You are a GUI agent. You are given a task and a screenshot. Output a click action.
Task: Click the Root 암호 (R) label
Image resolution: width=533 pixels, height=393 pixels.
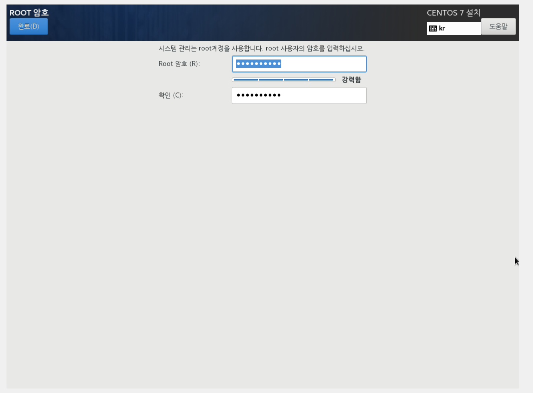coord(179,64)
